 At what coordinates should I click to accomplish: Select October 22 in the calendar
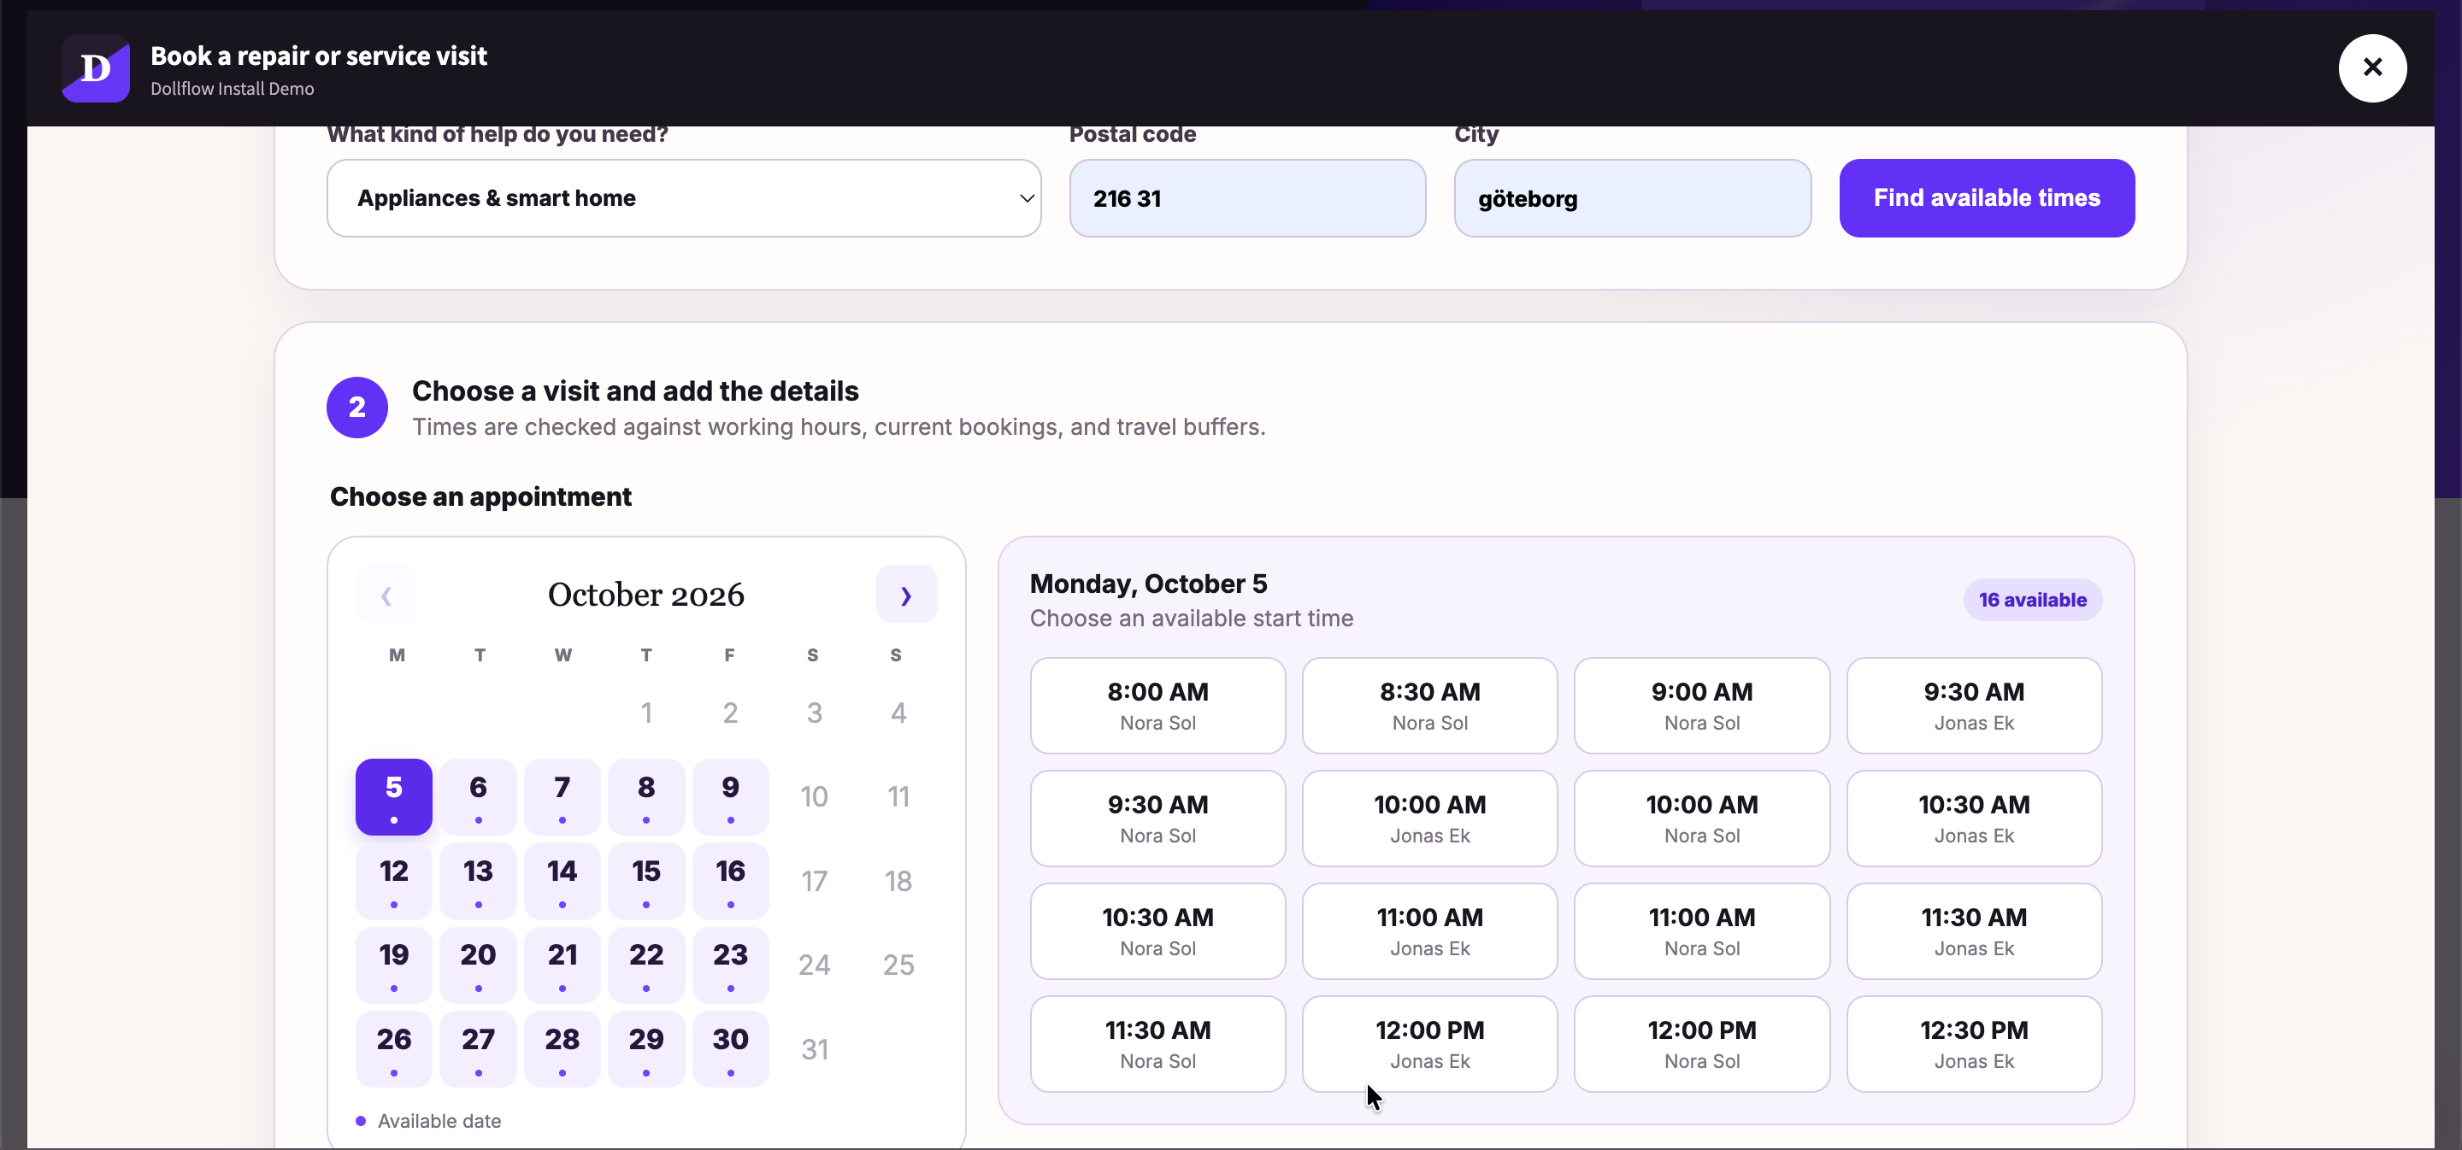(646, 965)
